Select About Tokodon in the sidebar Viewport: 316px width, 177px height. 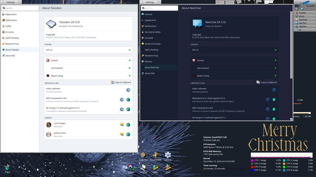click(x=20, y=50)
